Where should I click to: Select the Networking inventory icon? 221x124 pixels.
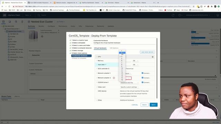coord(22,22)
